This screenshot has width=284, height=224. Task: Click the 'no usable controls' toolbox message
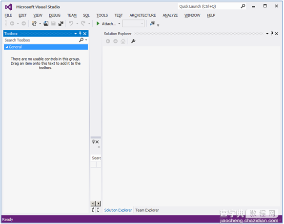[x=45, y=63]
